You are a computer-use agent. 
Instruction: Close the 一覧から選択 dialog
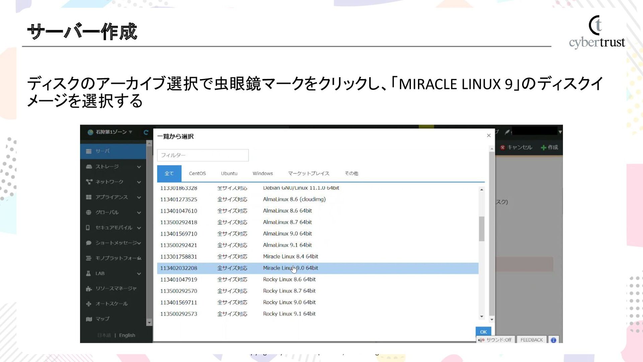pyautogui.click(x=489, y=135)
